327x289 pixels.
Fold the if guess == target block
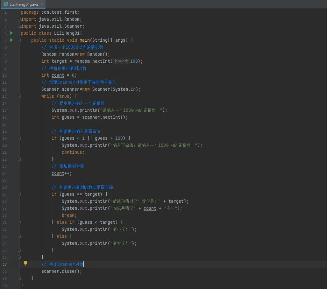click(x=19, y=194)
